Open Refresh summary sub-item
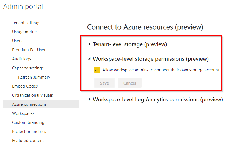 pos(34,77)
